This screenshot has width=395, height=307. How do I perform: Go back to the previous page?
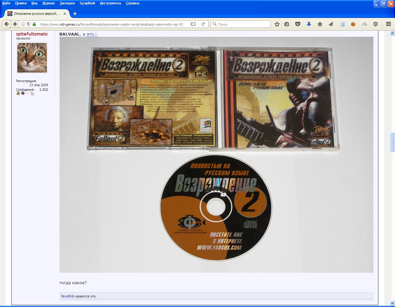(x=6, y=24)
